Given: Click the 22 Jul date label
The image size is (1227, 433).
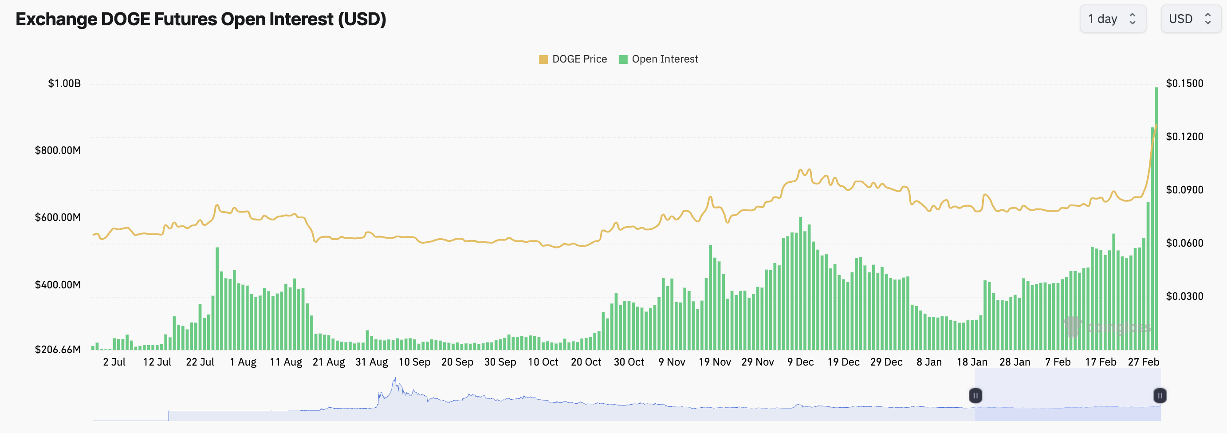Looking at the screenshot, I should [x=200, y=362].
